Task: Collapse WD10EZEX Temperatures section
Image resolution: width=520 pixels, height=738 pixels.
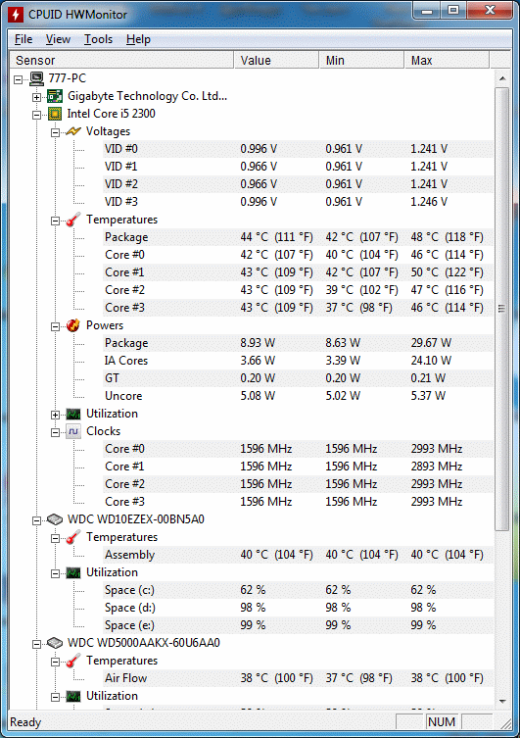Action: [56, 538]
